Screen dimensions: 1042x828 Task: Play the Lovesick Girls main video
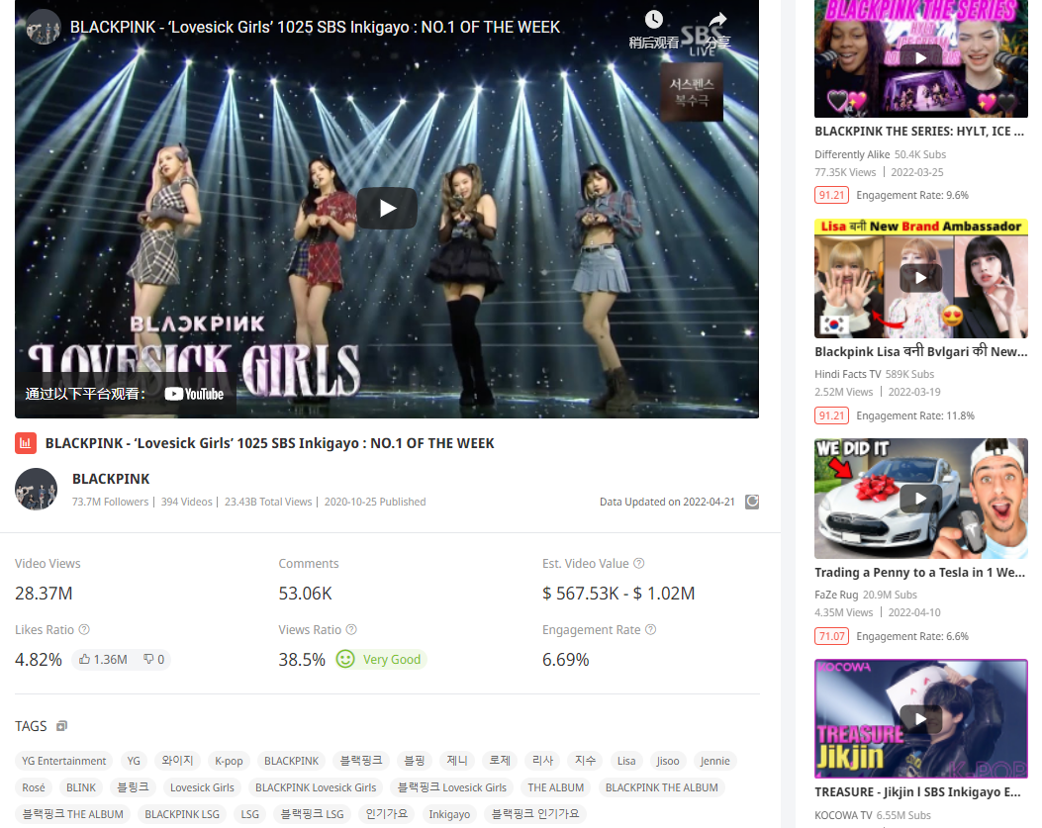point(387,208)
